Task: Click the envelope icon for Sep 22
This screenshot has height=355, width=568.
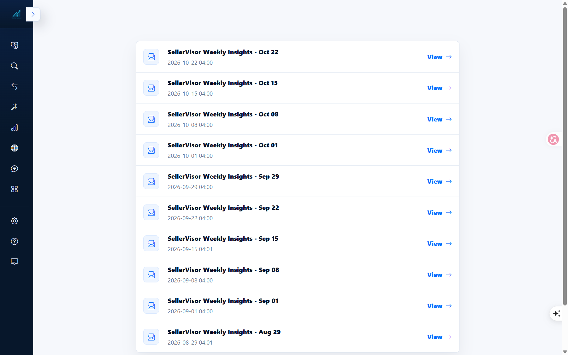Action: [151, 212]
